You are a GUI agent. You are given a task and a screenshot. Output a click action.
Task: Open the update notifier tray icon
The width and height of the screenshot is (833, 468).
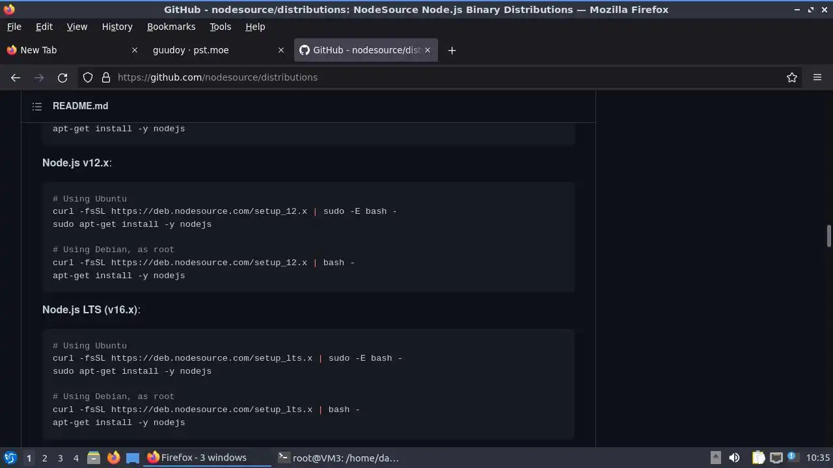[793, 458]
